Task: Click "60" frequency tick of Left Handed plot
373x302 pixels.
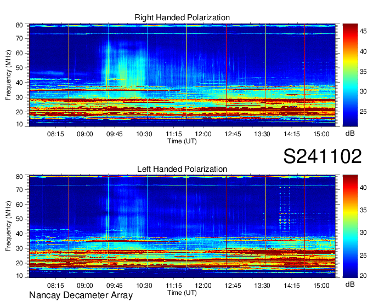Action: point(19,204)
